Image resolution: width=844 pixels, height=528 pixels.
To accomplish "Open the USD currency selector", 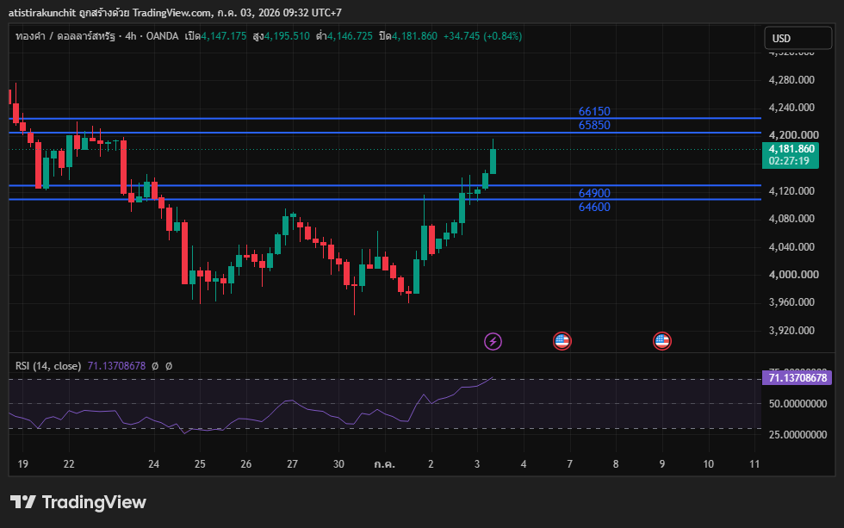I will pos(798,38).
